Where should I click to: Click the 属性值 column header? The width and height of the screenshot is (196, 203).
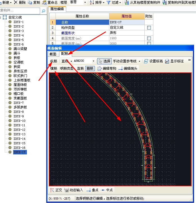pyautogui.click(x=127, y=16)
